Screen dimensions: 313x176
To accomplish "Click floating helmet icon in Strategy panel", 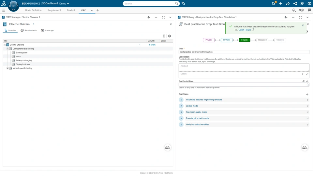I will tap(168, 147).
